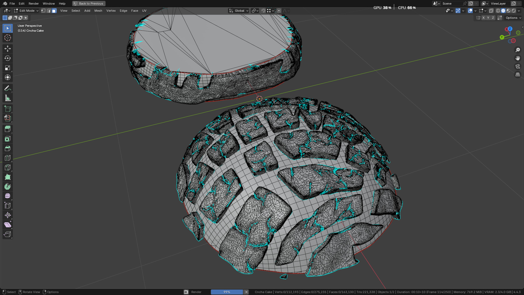Expand the shading options arrow
524x295 pixels.
(x=519, y=11)
